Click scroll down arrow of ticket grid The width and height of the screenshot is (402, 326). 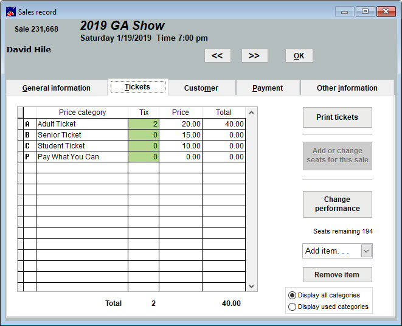point(252,286)
